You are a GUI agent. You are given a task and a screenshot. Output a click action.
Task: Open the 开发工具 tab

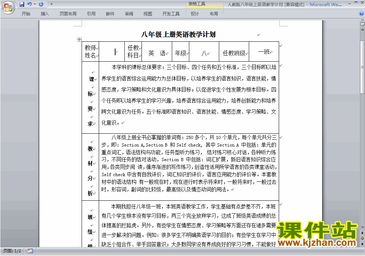(171, 14)
